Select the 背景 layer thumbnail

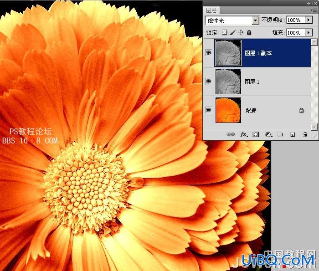228,110
